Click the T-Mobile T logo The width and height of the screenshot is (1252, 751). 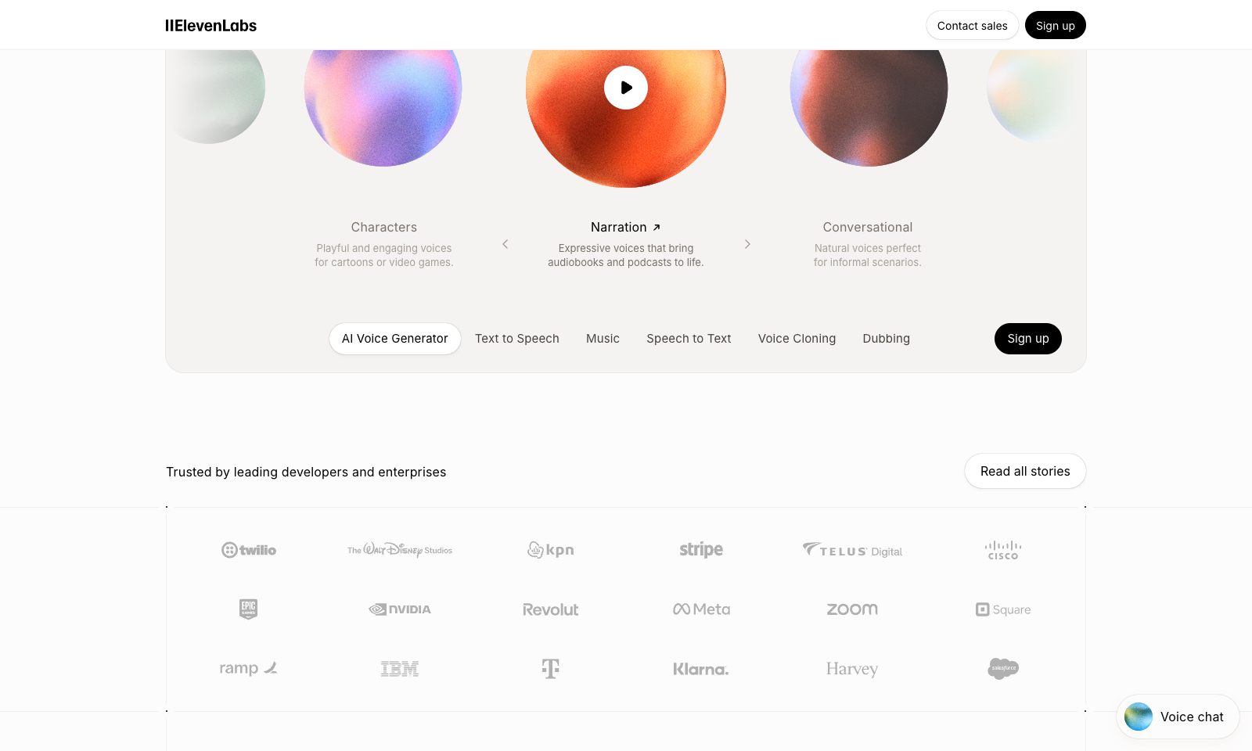pos(551,668)
